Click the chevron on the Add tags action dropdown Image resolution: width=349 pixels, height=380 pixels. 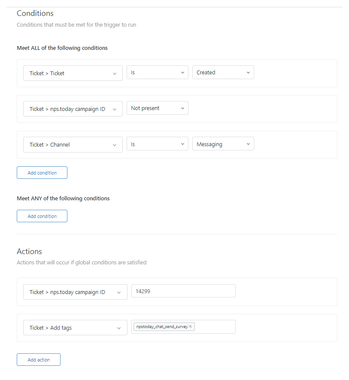pyautogui.click(x=119, y=328)
